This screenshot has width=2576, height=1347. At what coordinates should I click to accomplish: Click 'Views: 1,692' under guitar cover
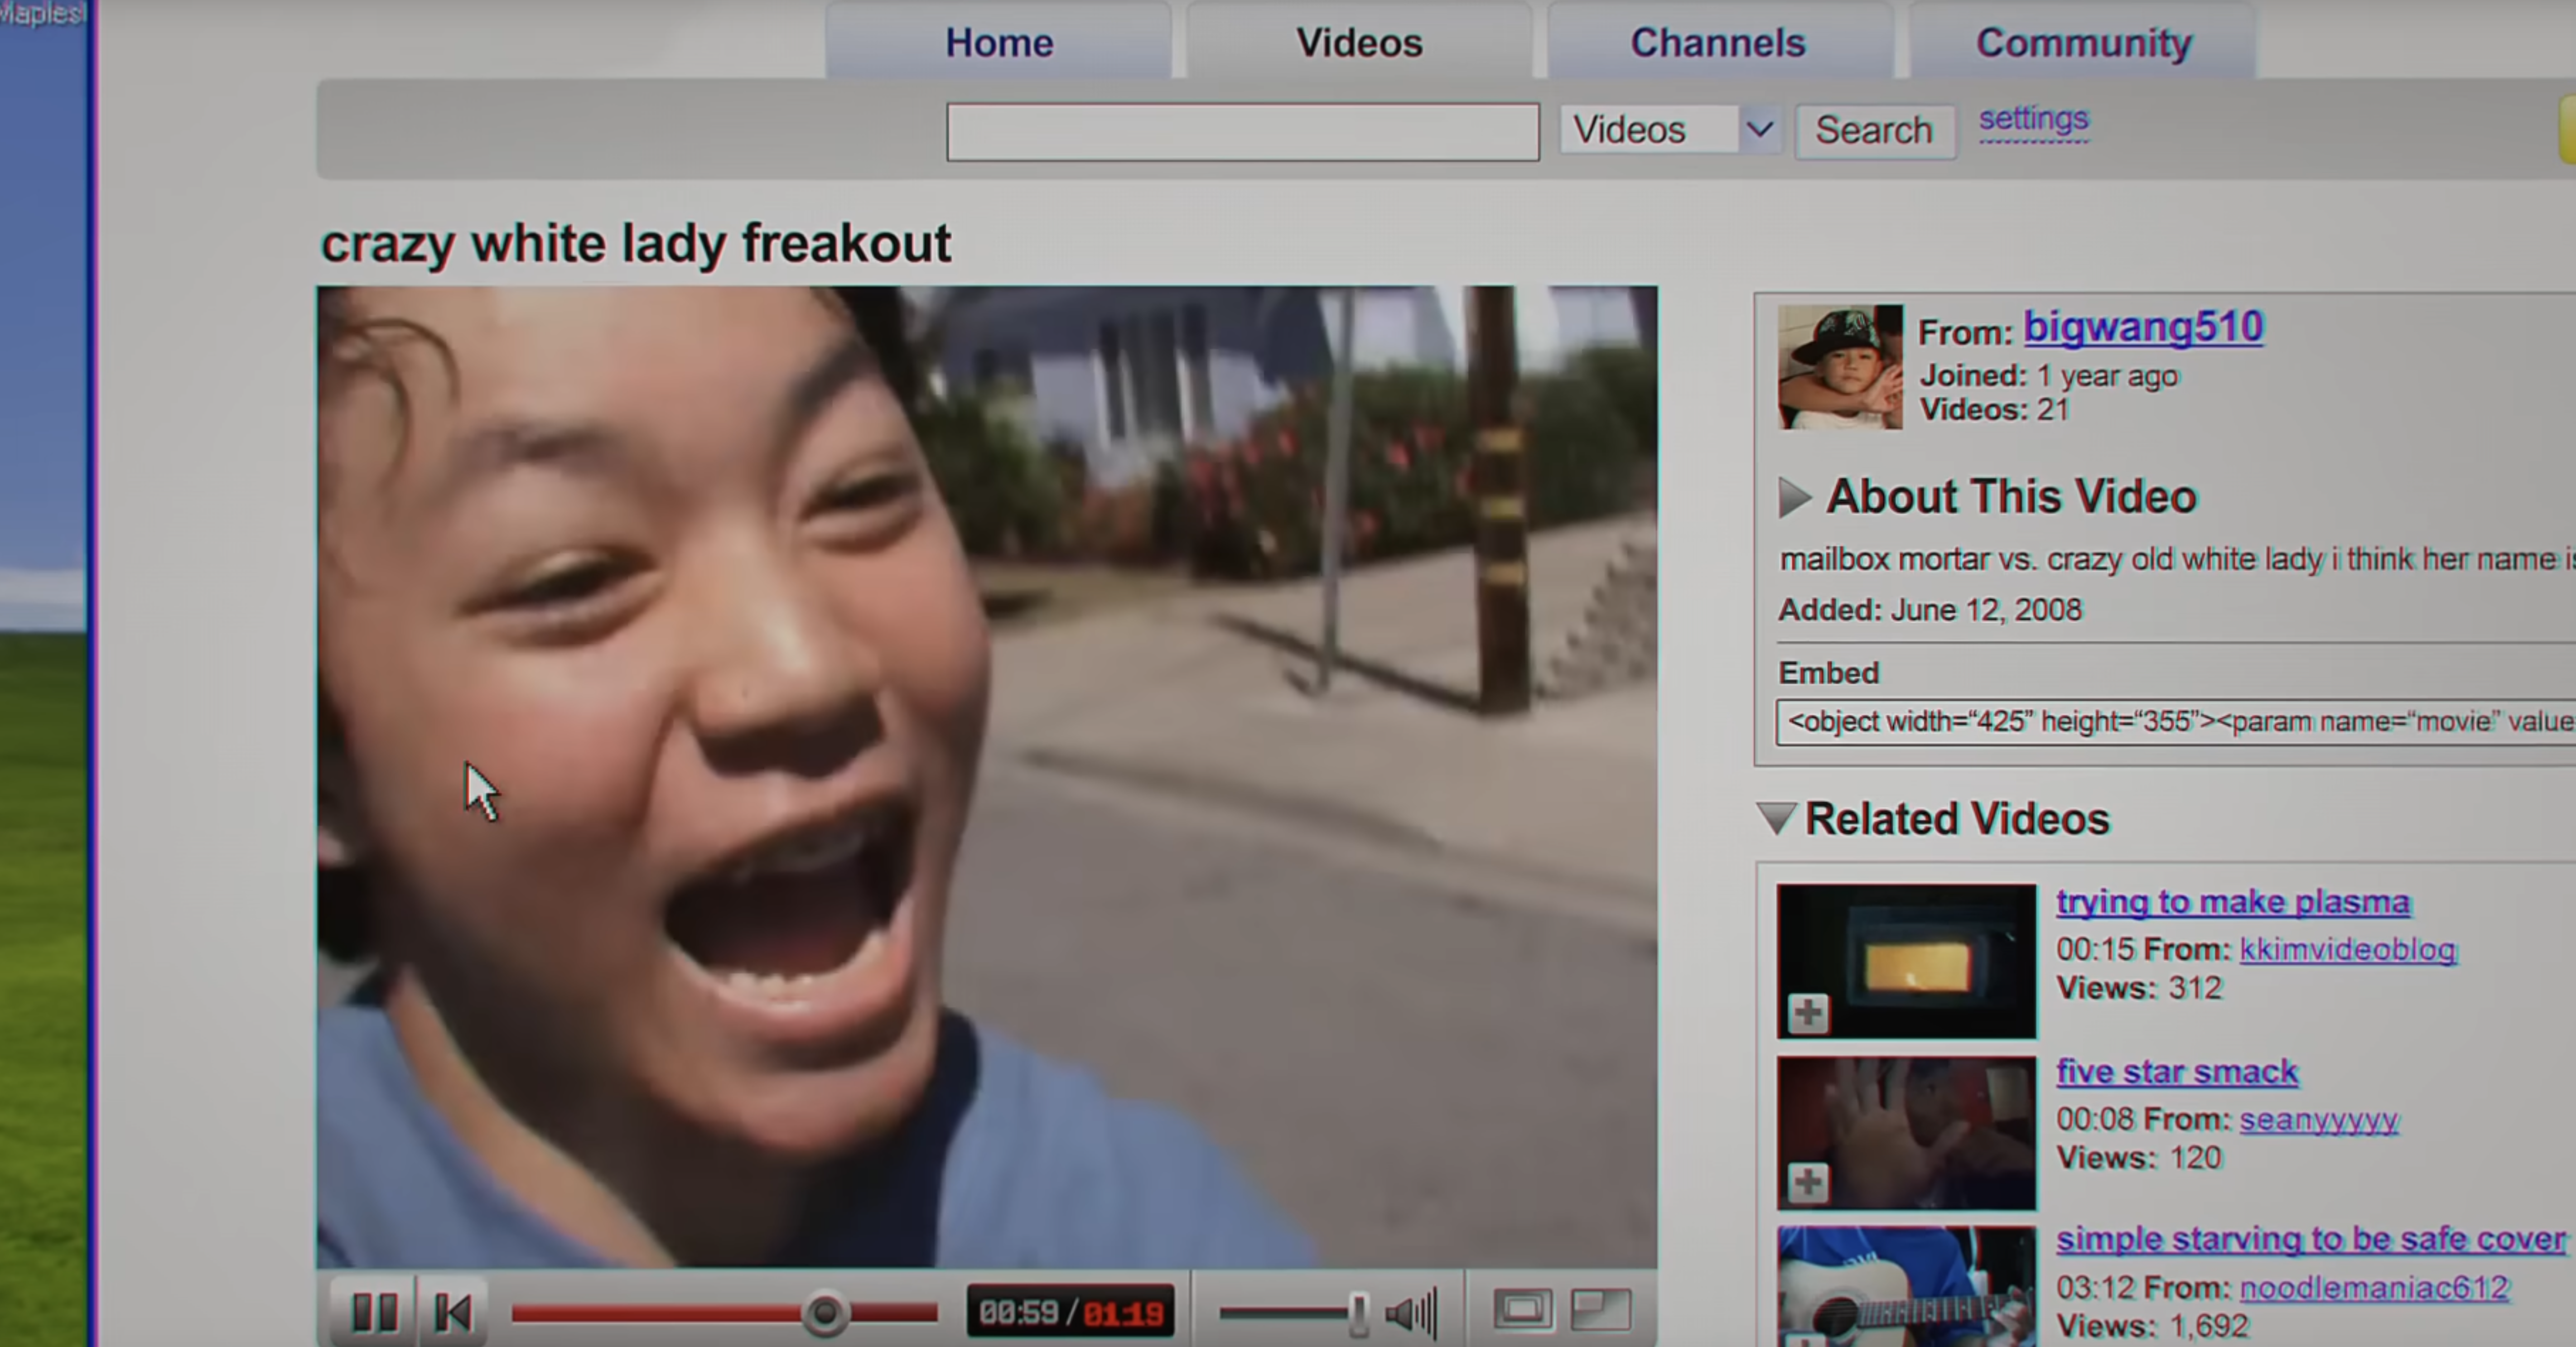pos(2152,1326)
